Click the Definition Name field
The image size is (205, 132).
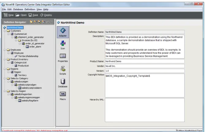145,32
